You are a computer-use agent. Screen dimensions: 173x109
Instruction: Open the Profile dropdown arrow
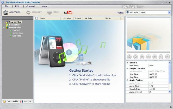tap(169, 12)
